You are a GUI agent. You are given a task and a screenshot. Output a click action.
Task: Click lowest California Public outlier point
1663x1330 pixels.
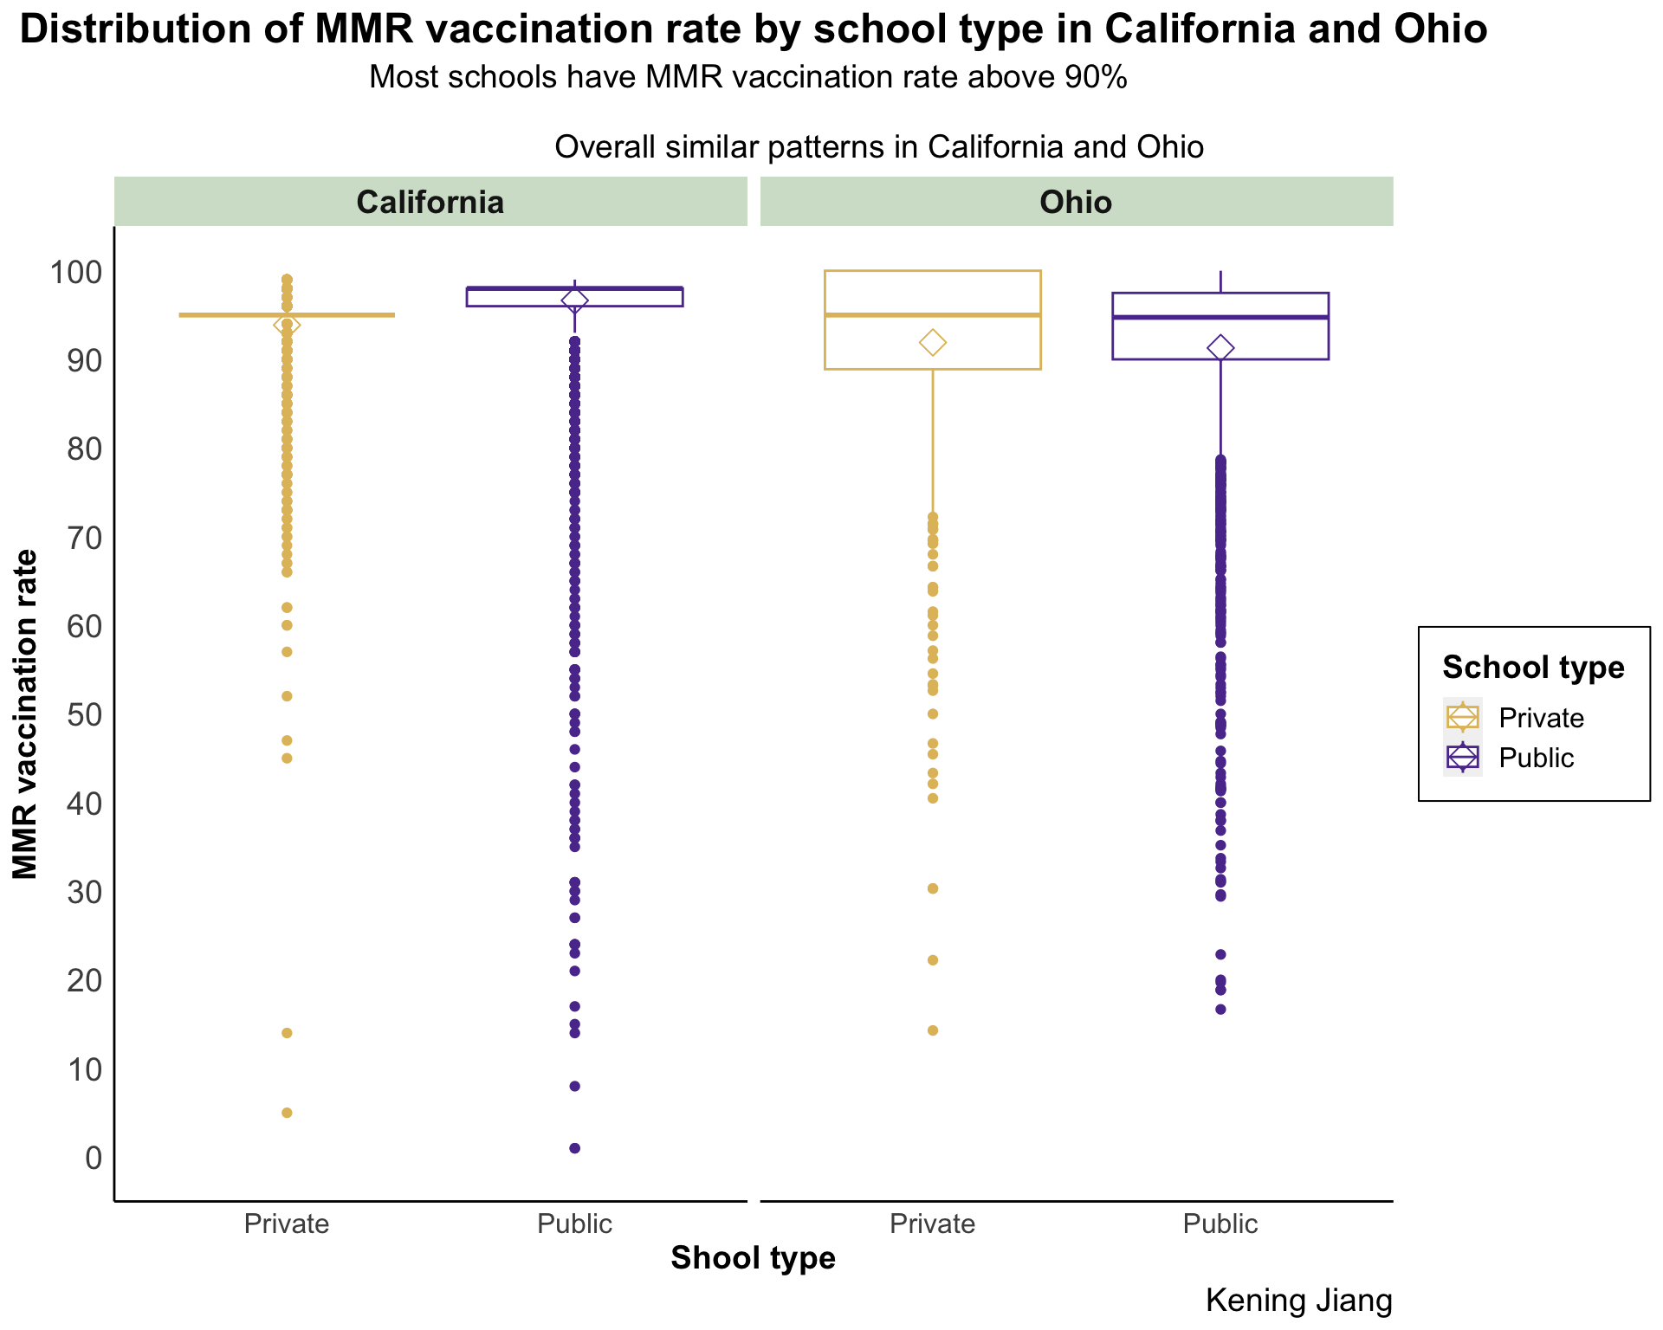[574, 1148]
